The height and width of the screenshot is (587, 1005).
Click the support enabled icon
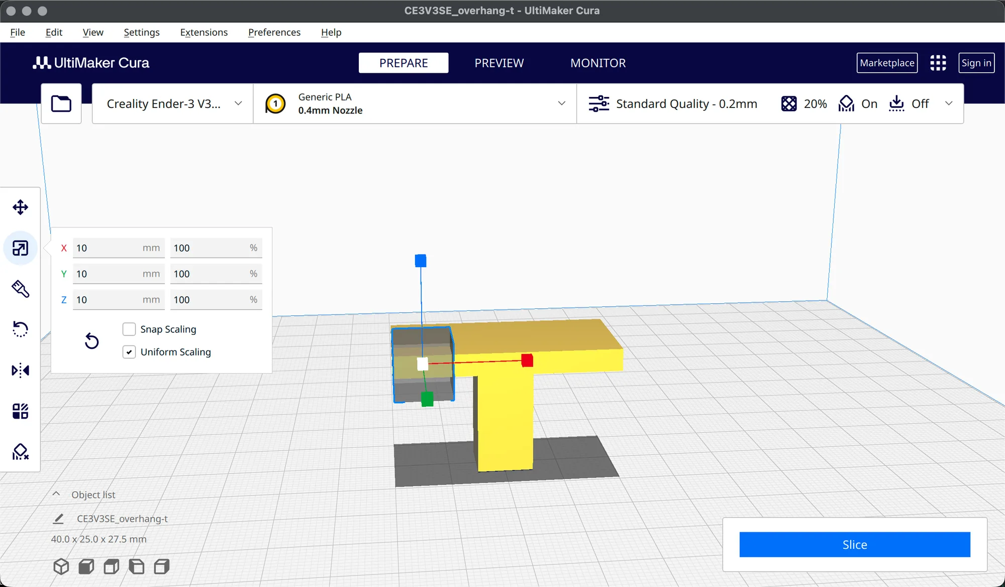[x=846, y=103]
